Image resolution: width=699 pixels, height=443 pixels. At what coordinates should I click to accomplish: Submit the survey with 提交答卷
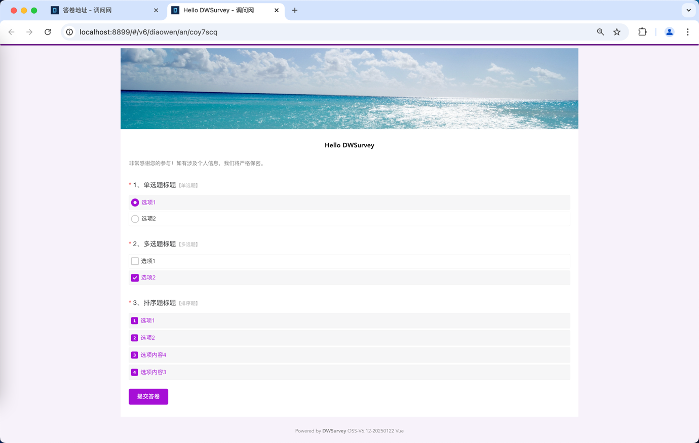click(x=148, y=396)
